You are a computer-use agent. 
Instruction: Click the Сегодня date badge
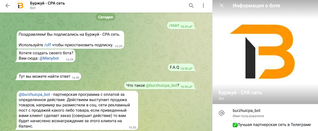click(x=105, y=17)
